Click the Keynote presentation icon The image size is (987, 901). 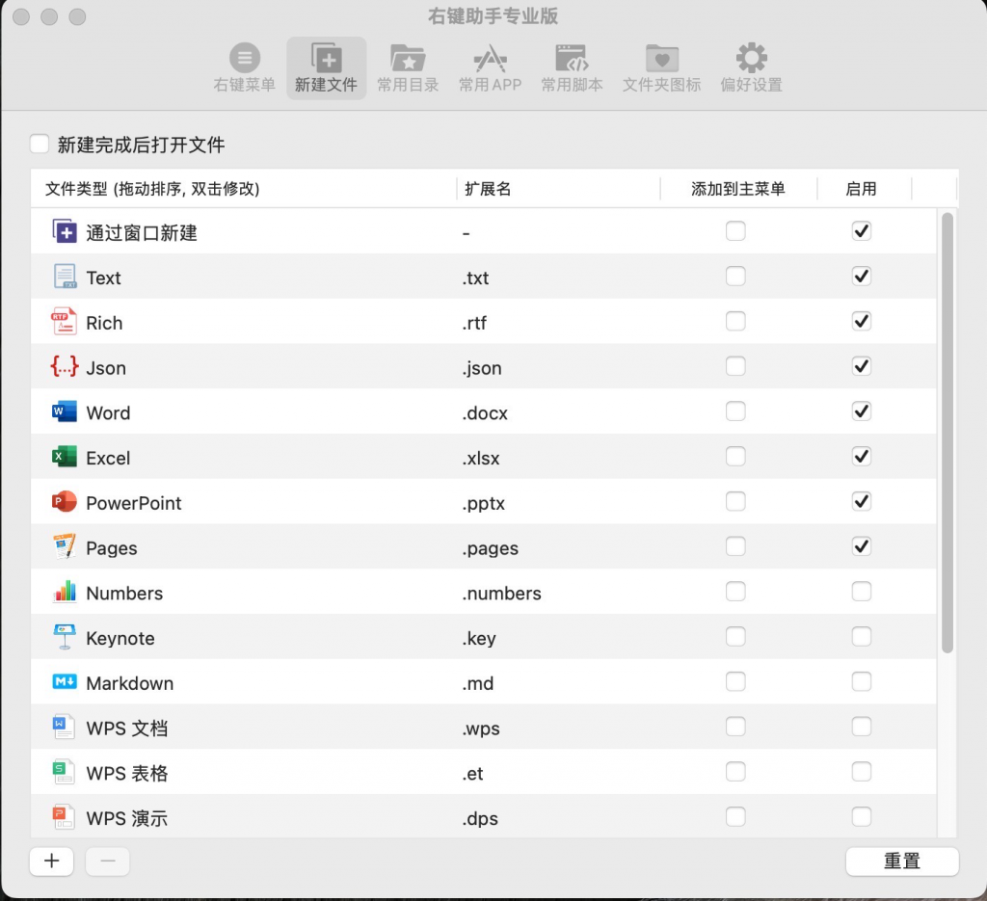pyautogui.click(x=64, y=638)
